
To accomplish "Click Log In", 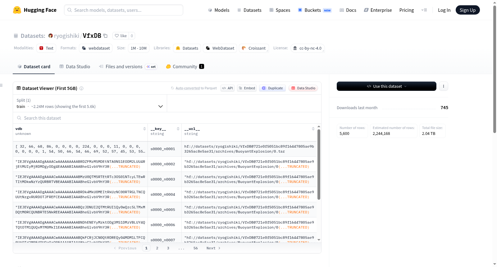I will 444,10.
